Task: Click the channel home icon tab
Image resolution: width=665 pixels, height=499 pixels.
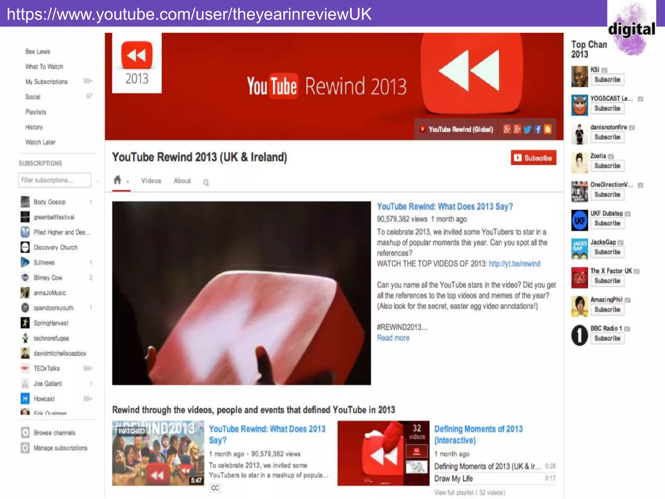Action: (x=117, y=180)
